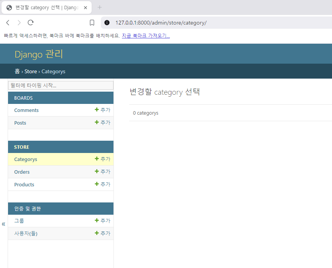Viewport: 332px width, 268px height.
Task: Add a new Order via 추가
Action: click(102, 172)
